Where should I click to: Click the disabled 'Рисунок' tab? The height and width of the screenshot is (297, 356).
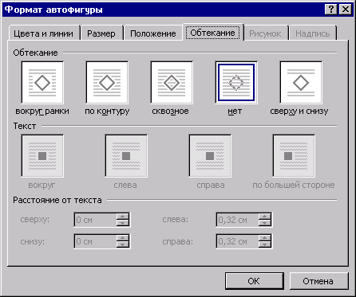tap(265, 33)
